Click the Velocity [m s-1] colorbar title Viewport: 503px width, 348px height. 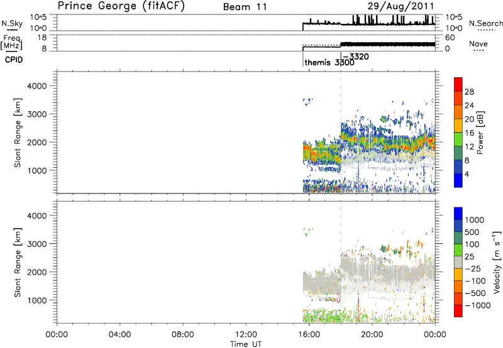pyautogui.click(x=497, y=263)
